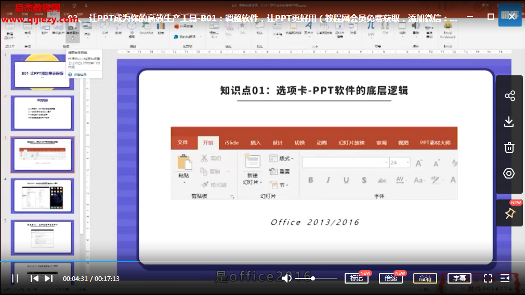Select the iSlide tab on the slide ribbon
The width and height of the screenshot is (525, 295).
(x=232, y=142)
